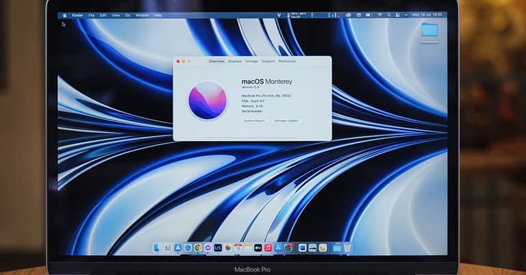Screen dimensions: 526x275
Task: Open Messenger from the dock
Action: point(208,248)
